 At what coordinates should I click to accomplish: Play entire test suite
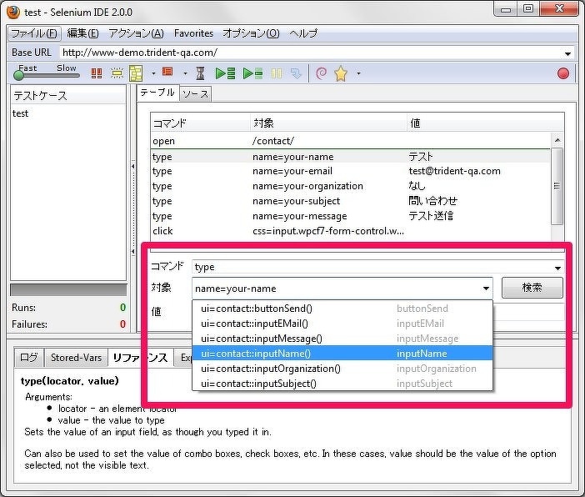pyautogui.click(x=225, y=73)
